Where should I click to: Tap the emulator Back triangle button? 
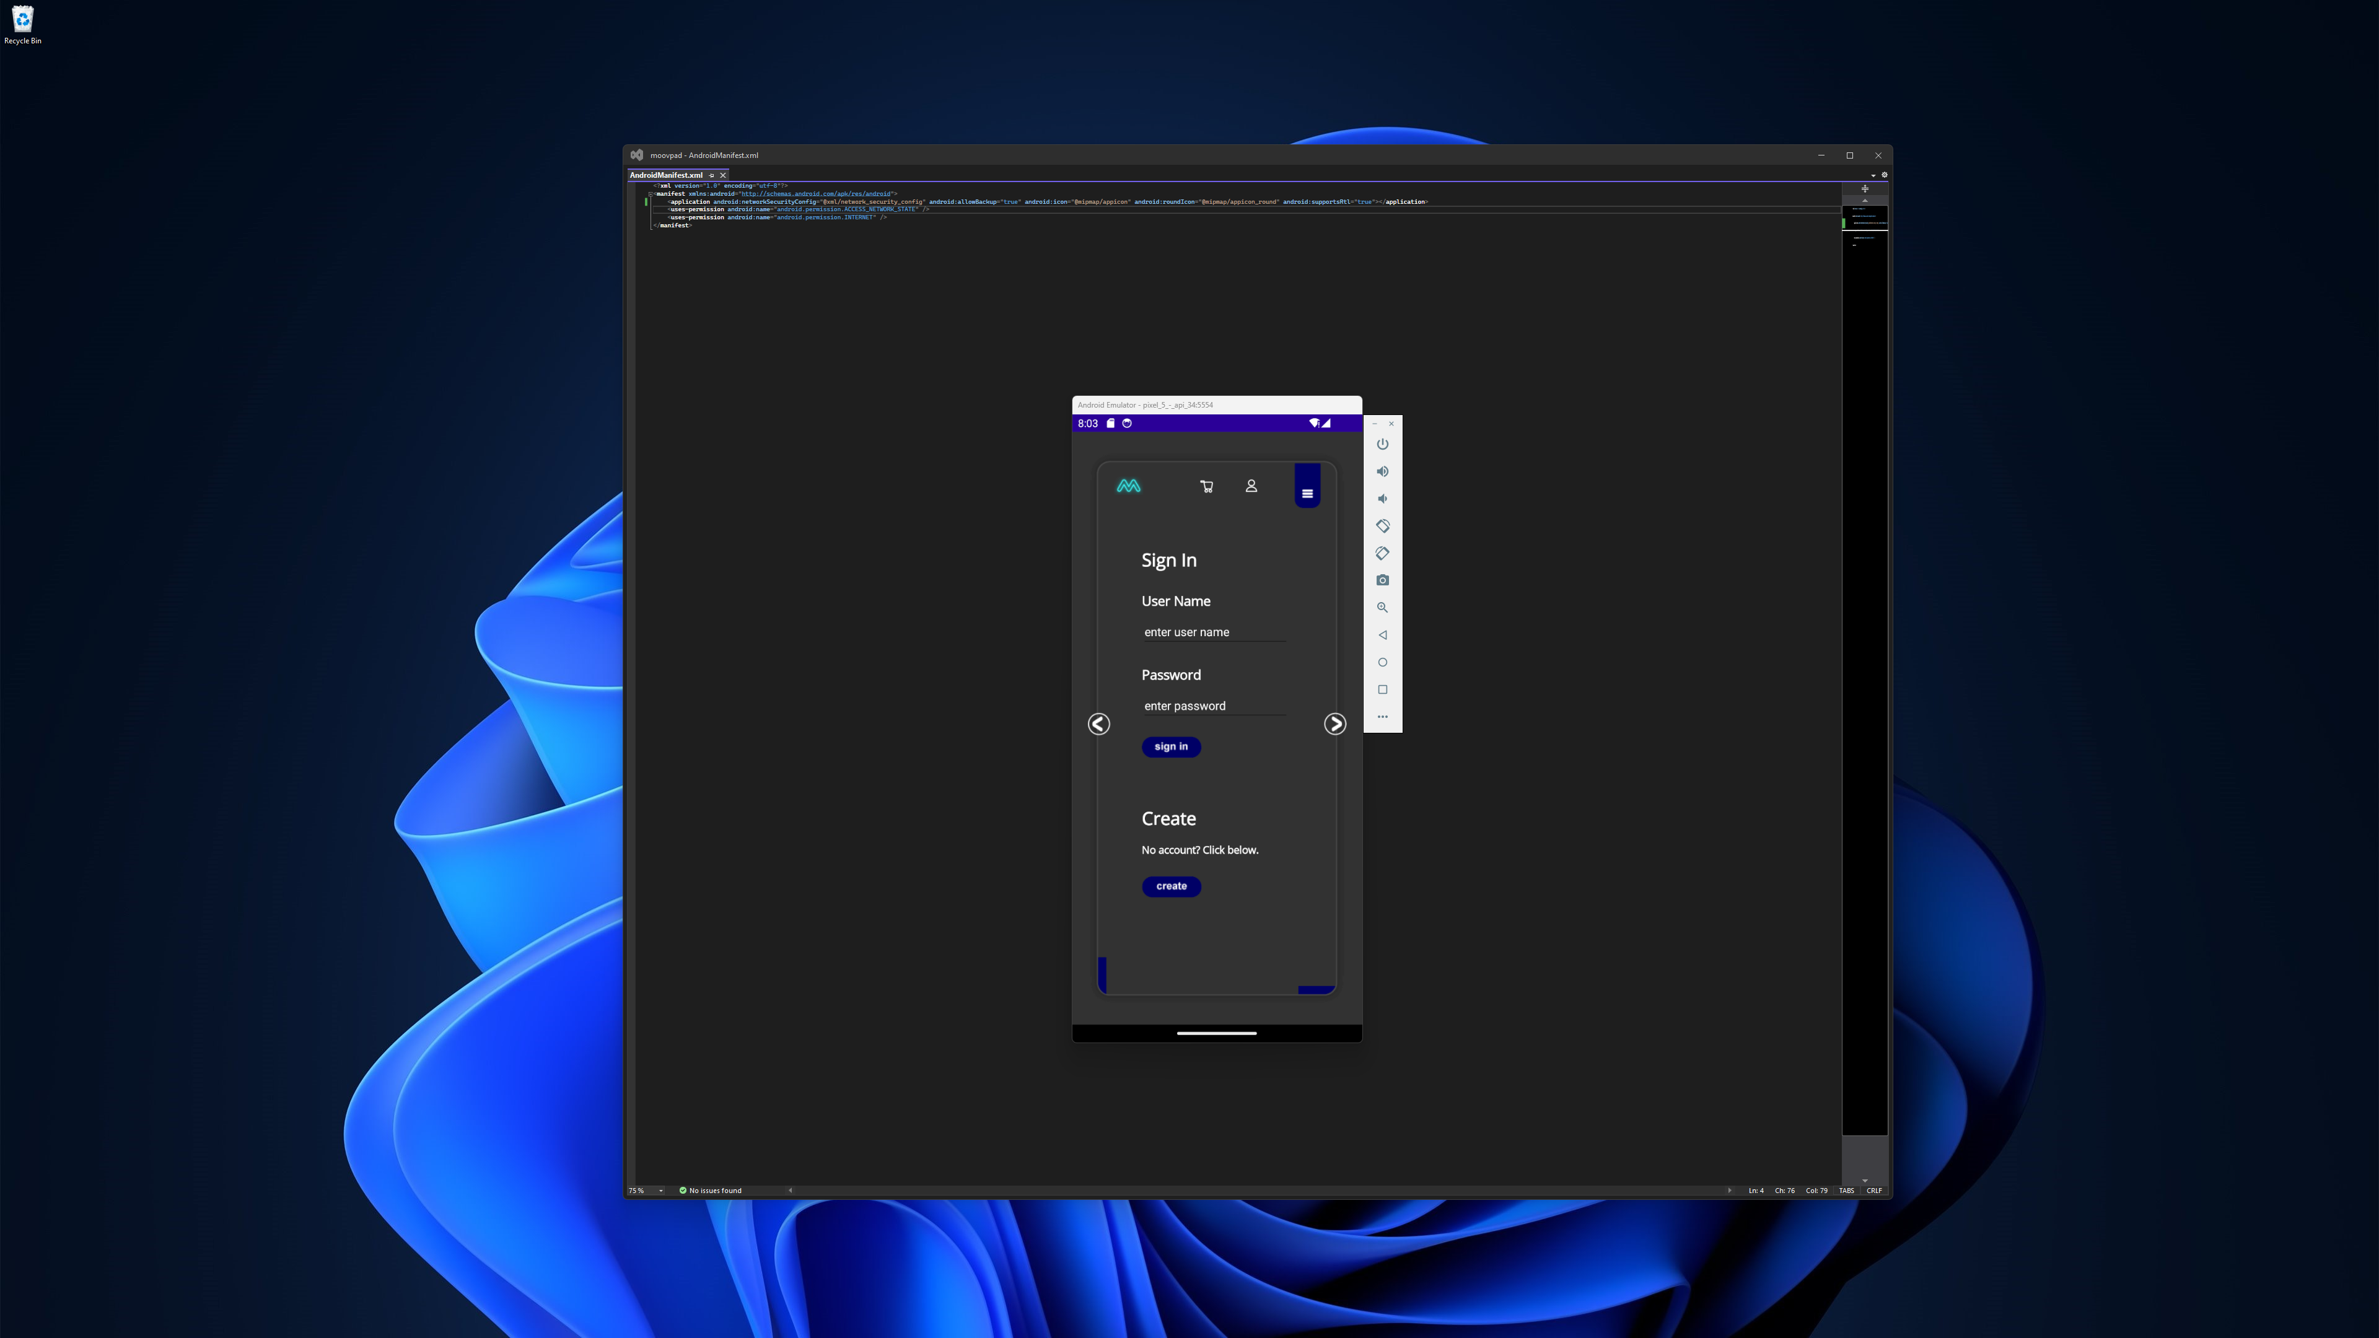tap(1383, 636)
